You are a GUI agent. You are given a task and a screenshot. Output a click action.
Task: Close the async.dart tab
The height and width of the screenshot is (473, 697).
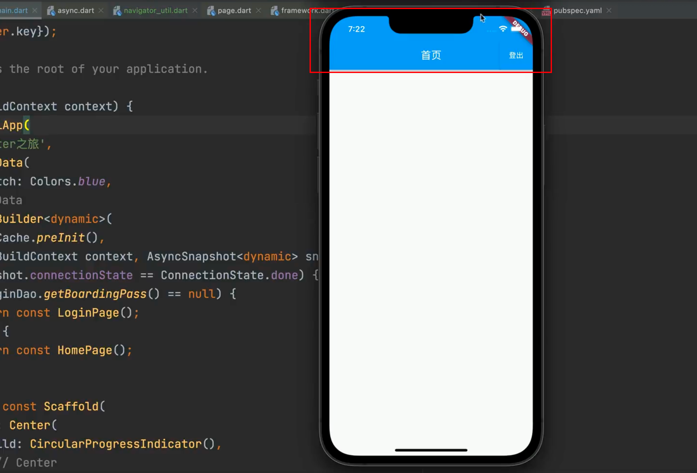point(101,11)
